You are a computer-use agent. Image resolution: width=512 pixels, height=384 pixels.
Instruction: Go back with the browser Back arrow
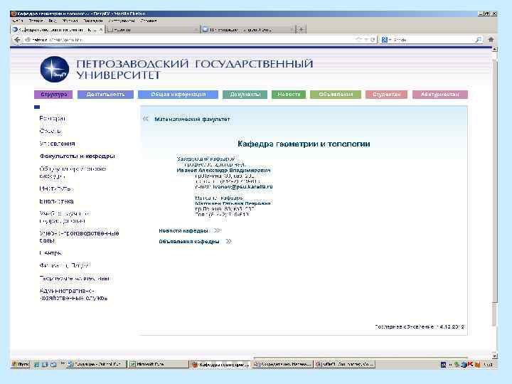tap(17, 40)
